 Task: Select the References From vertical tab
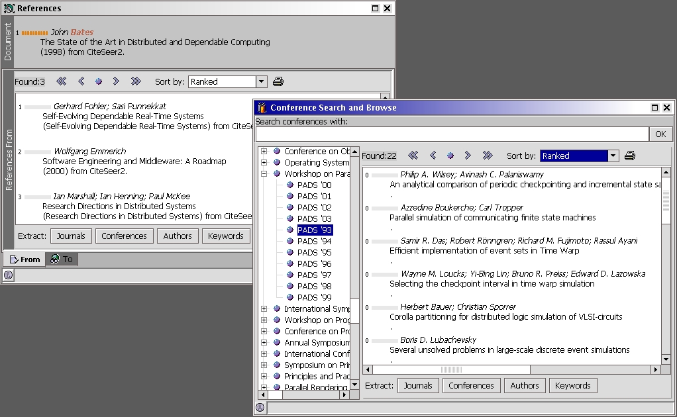click(8, 160)
